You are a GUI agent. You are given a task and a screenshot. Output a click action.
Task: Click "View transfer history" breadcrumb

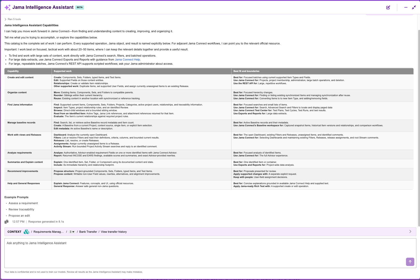tap(114, 232)
